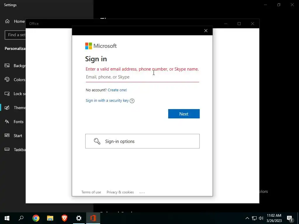Maximize the Office window
The image size is (299, 224).
(x=239, y=24)
